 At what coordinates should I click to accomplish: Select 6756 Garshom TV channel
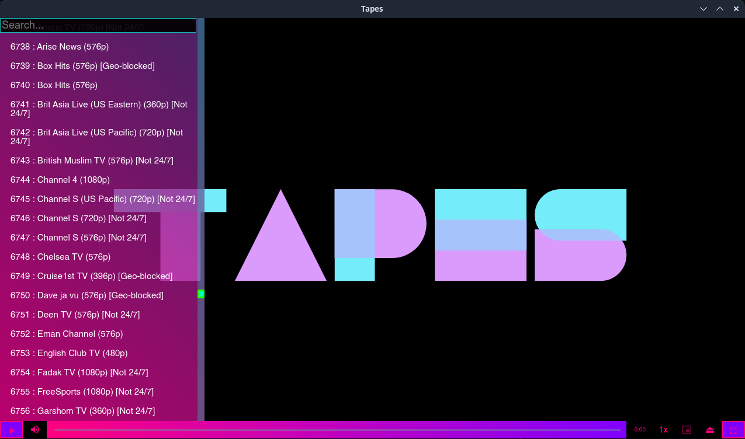pos(99,411)
